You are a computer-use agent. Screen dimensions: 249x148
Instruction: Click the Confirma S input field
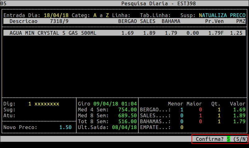pyautogui.click(x=228, y=139)
